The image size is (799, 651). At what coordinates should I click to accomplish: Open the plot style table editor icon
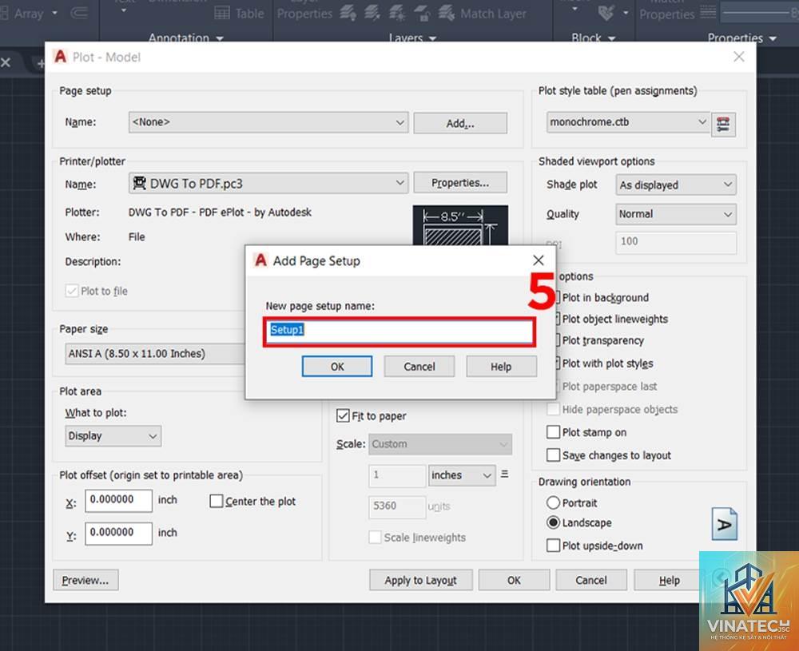tap(723, 124)
